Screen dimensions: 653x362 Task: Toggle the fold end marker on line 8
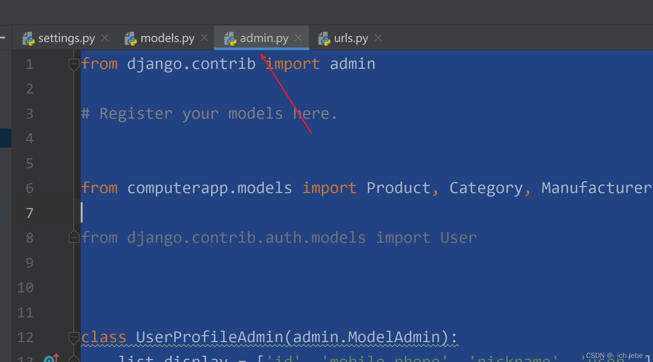[x=74, y=237]
